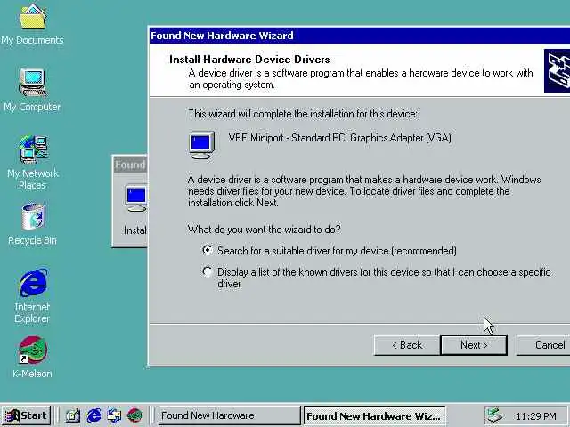Viewport: 570px width, 427px height.
Task: Click the monitor icon in background Found window
Action: tap(136, 198)
